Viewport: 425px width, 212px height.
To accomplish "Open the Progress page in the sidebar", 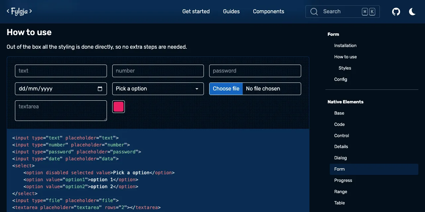I will click(343, 180).
